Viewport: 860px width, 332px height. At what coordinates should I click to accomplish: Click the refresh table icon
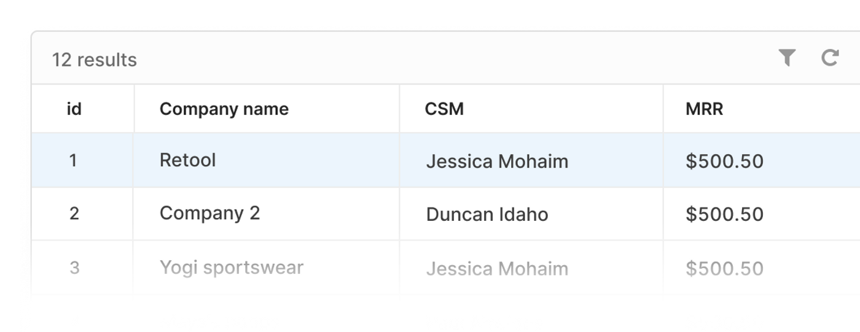click(830, 58)
